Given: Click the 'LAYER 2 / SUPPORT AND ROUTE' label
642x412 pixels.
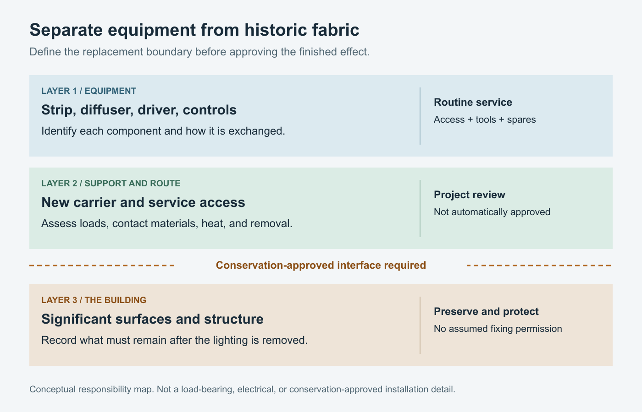Looking at the screenshot, I should [111, 183].
